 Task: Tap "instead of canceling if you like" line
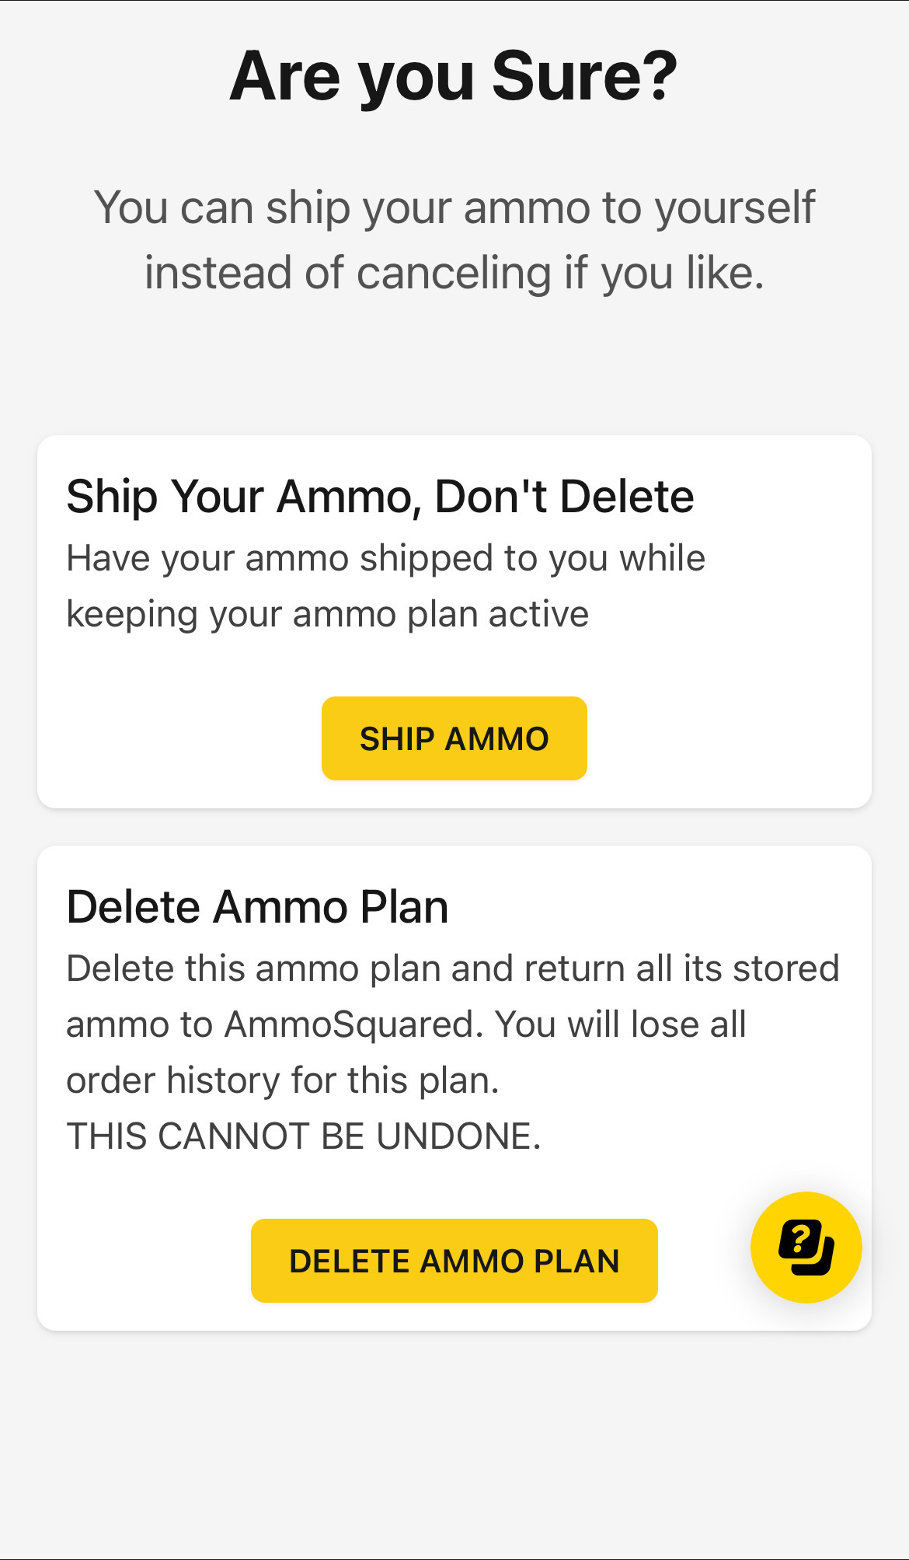click(x=454, y=273)
